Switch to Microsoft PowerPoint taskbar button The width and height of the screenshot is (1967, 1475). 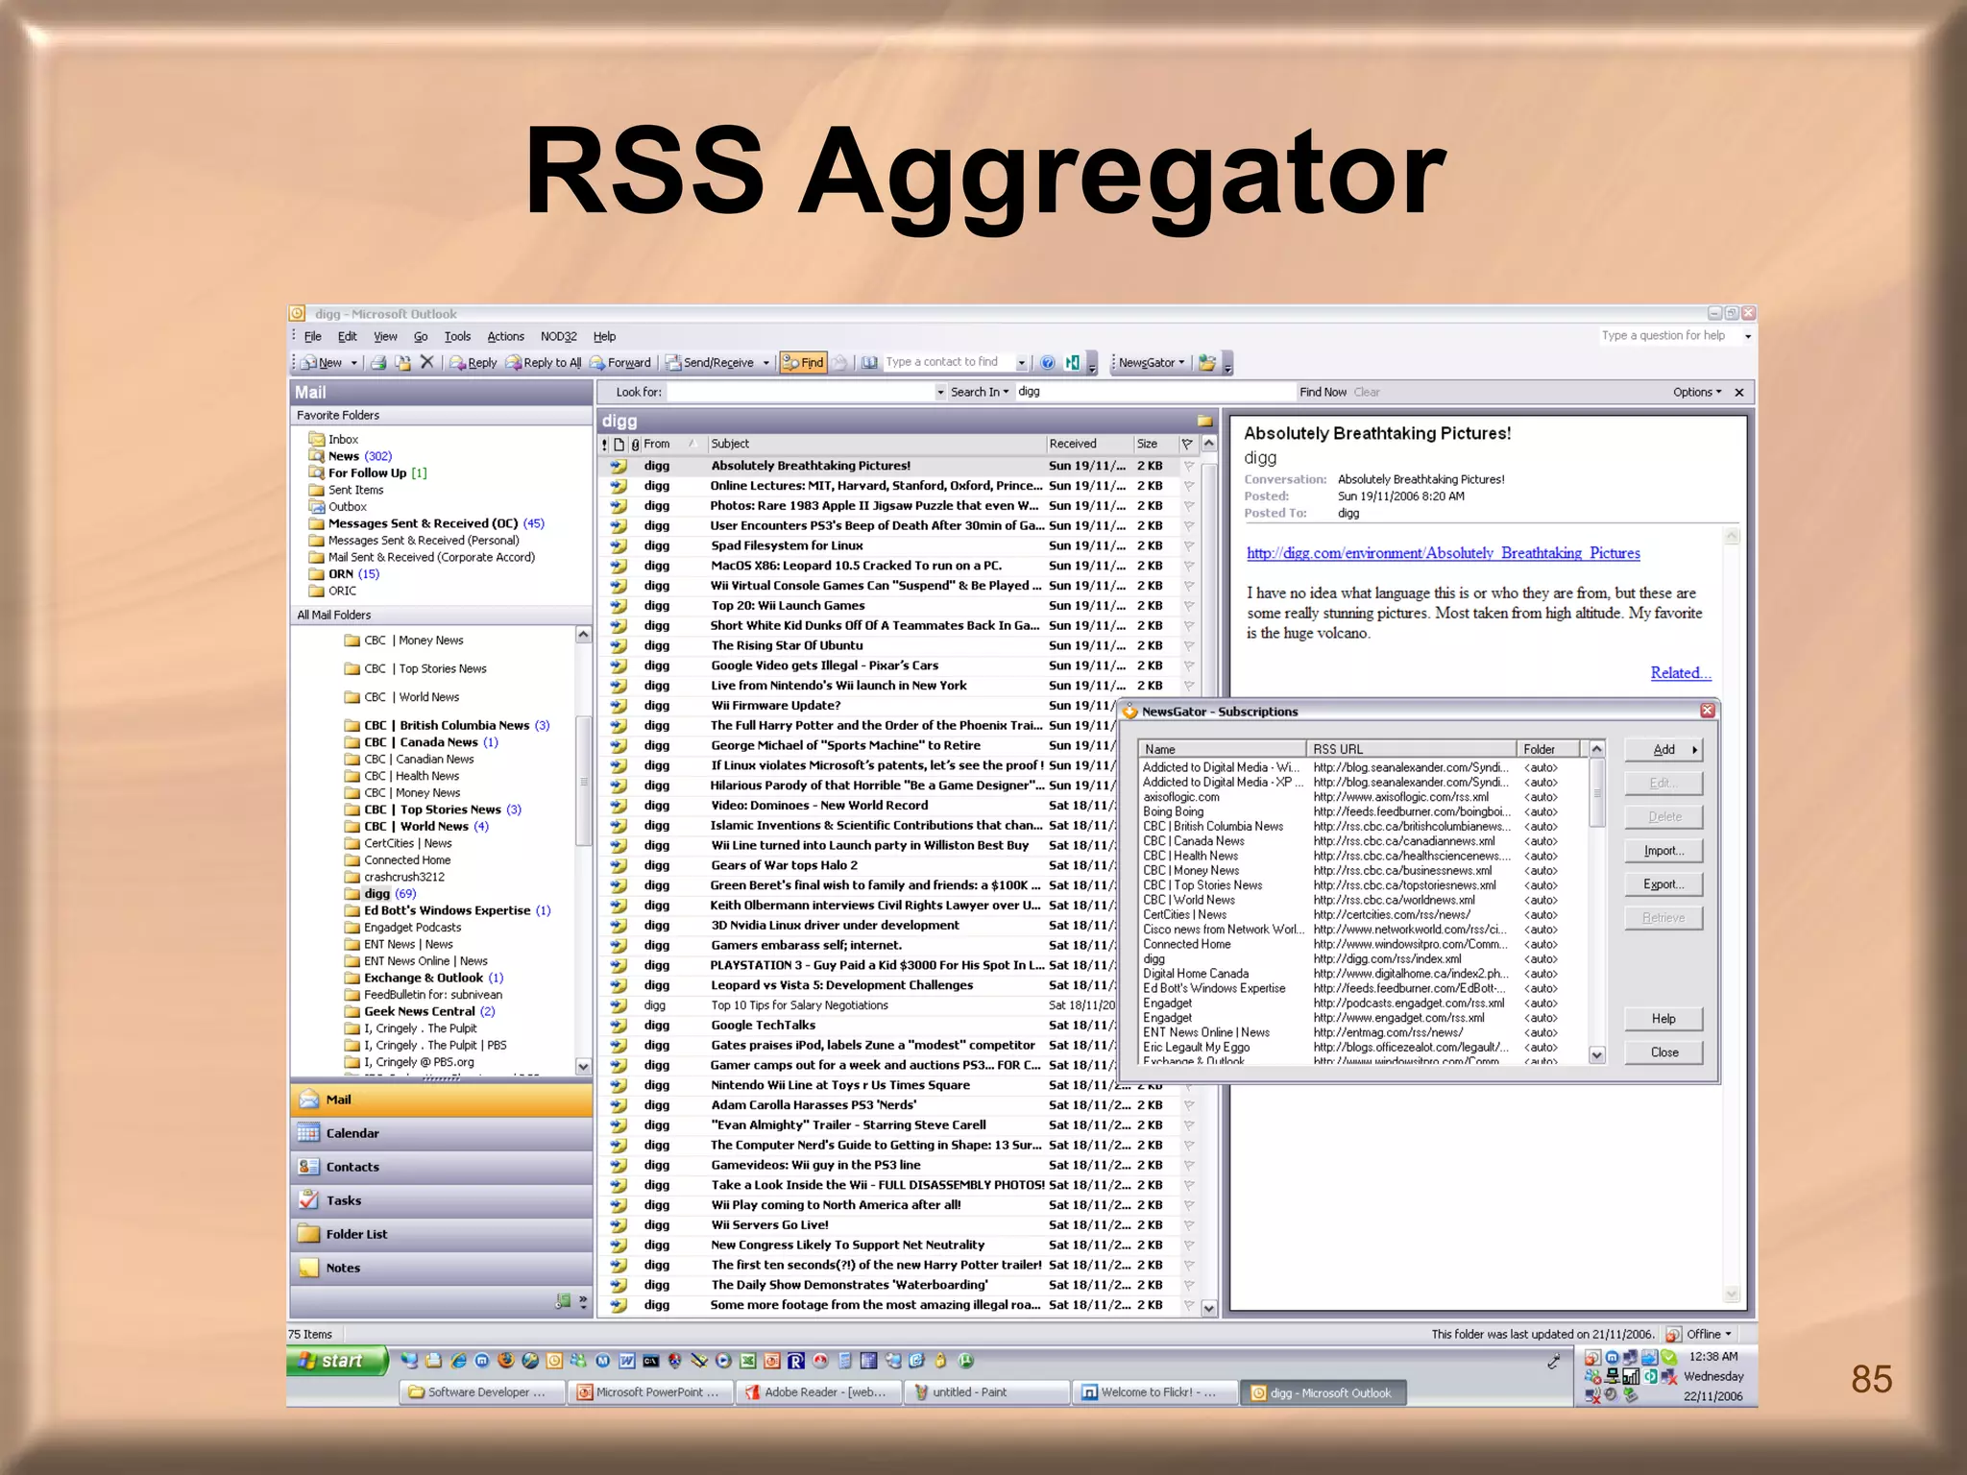pyautogui.click(x=650, y=1392)
